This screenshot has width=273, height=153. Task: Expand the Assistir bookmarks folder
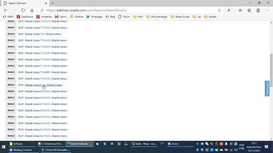pyautogui.click(x=210, y=17)
